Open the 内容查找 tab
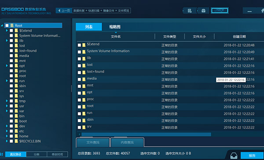The image size is (264, 160). (x=127, y=142)
